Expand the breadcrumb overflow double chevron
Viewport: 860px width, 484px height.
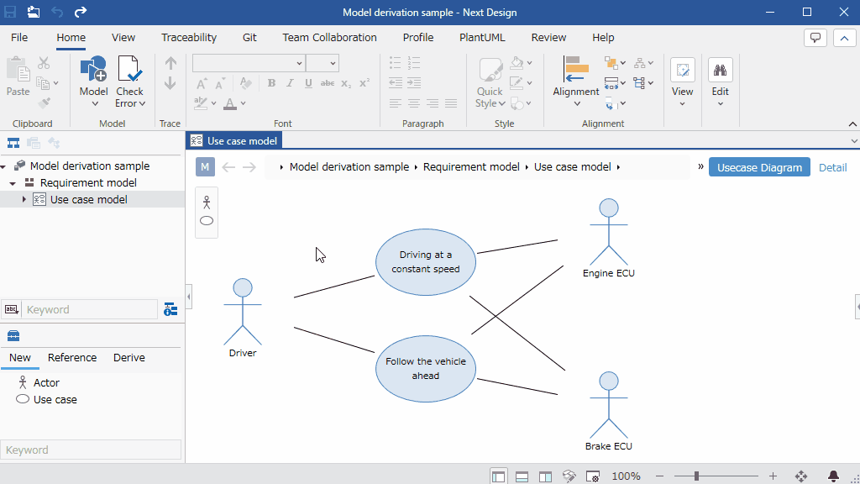[x=700, y=166]
